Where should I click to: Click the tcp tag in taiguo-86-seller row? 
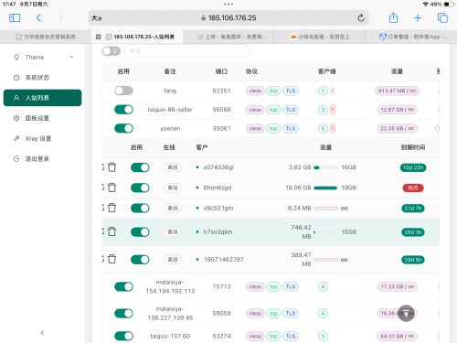point(273,110)
